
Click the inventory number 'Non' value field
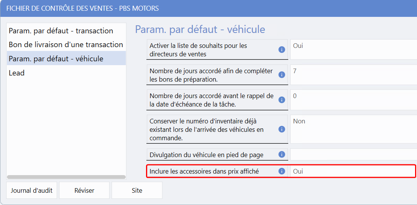[353, 129]
